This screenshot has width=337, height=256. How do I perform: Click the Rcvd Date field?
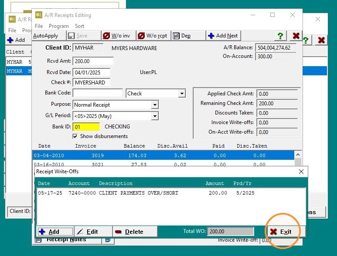pyautogui.click(x=92, y=73)
